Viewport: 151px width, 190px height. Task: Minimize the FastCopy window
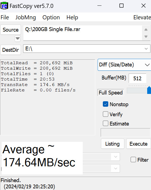99,6
